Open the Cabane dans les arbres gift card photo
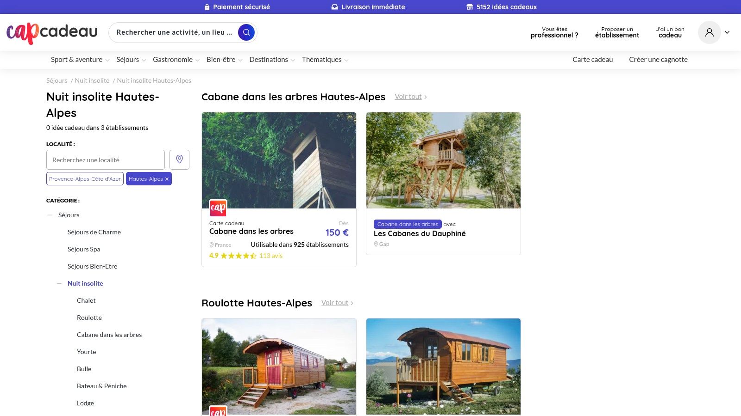This screenshot has width=741, height=416. [x=279, y=160]
